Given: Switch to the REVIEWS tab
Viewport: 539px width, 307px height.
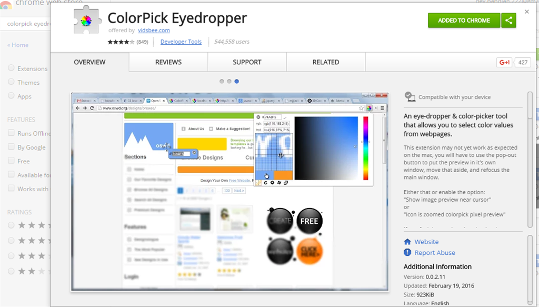Looking at the screenshot, I should [168, 62].
